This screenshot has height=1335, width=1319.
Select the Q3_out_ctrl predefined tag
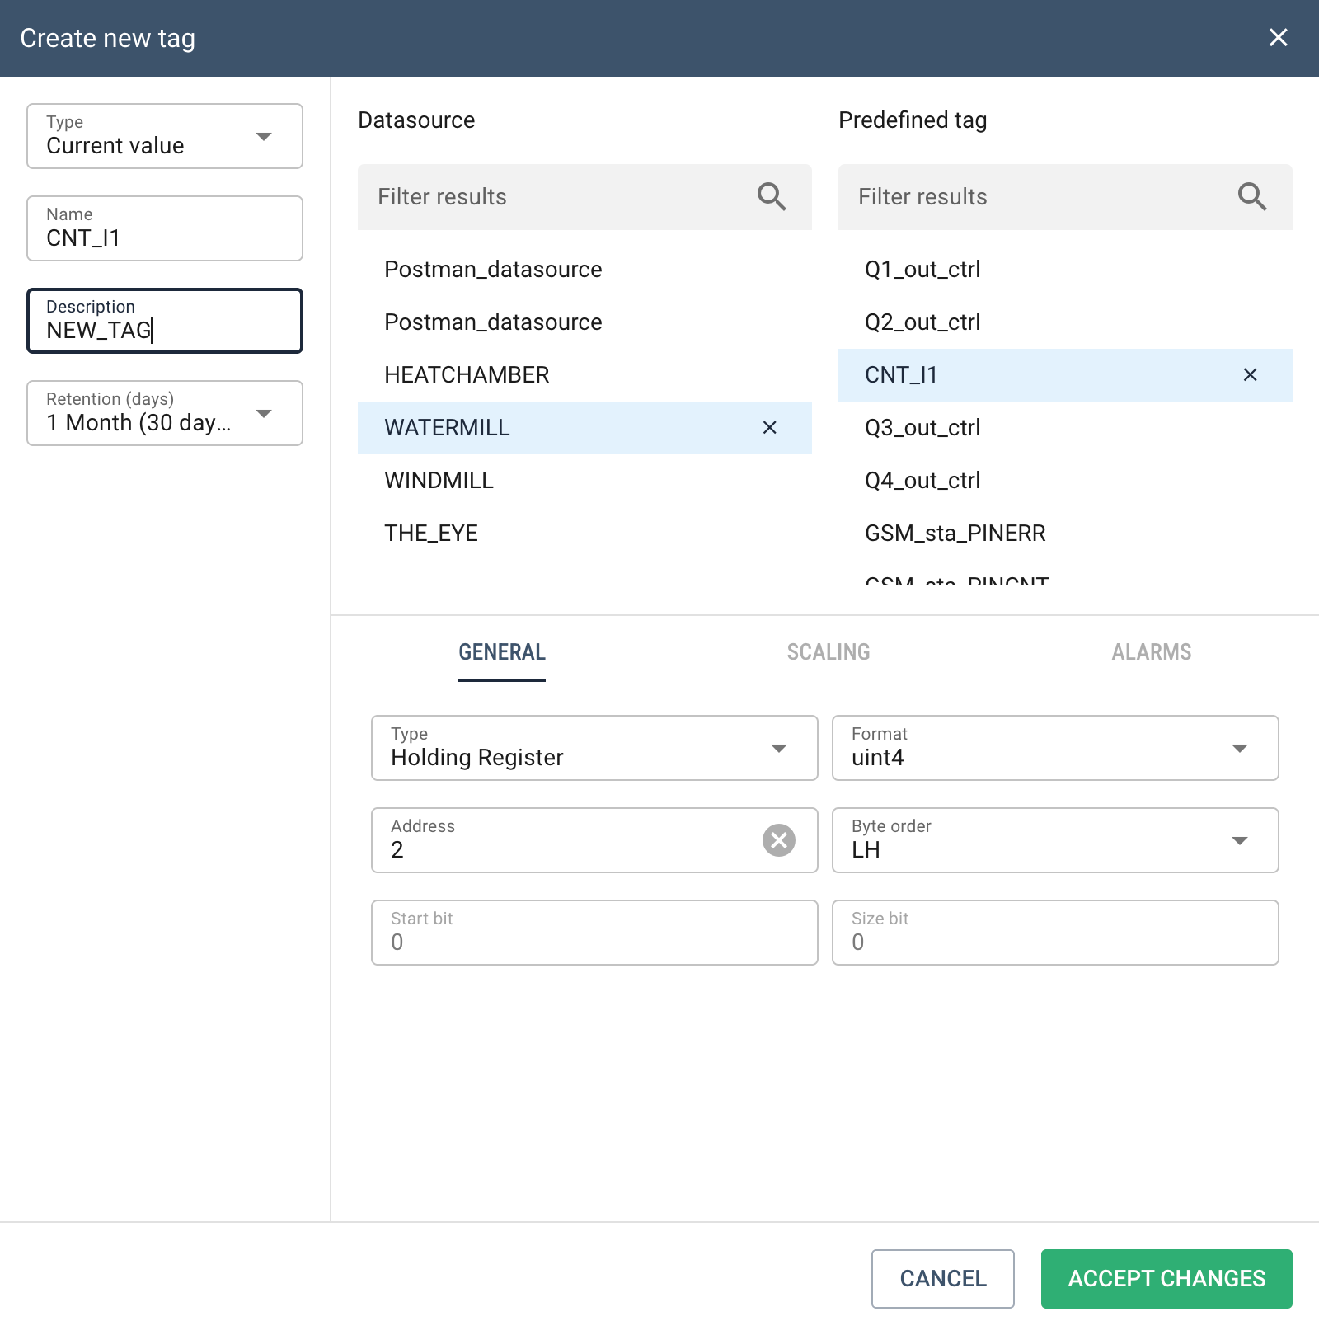pyautogui.click(x=1065, y=428)
